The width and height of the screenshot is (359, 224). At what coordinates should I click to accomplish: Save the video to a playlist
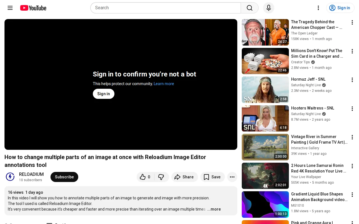coord(212,177)
